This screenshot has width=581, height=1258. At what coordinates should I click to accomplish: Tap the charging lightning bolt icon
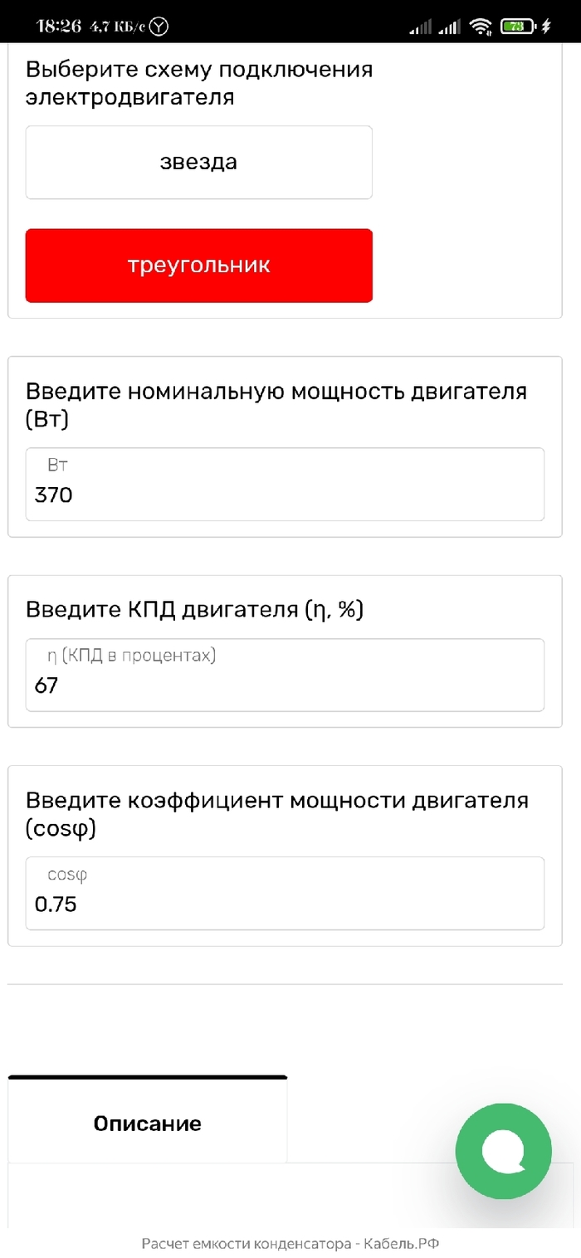coord(545,27)
